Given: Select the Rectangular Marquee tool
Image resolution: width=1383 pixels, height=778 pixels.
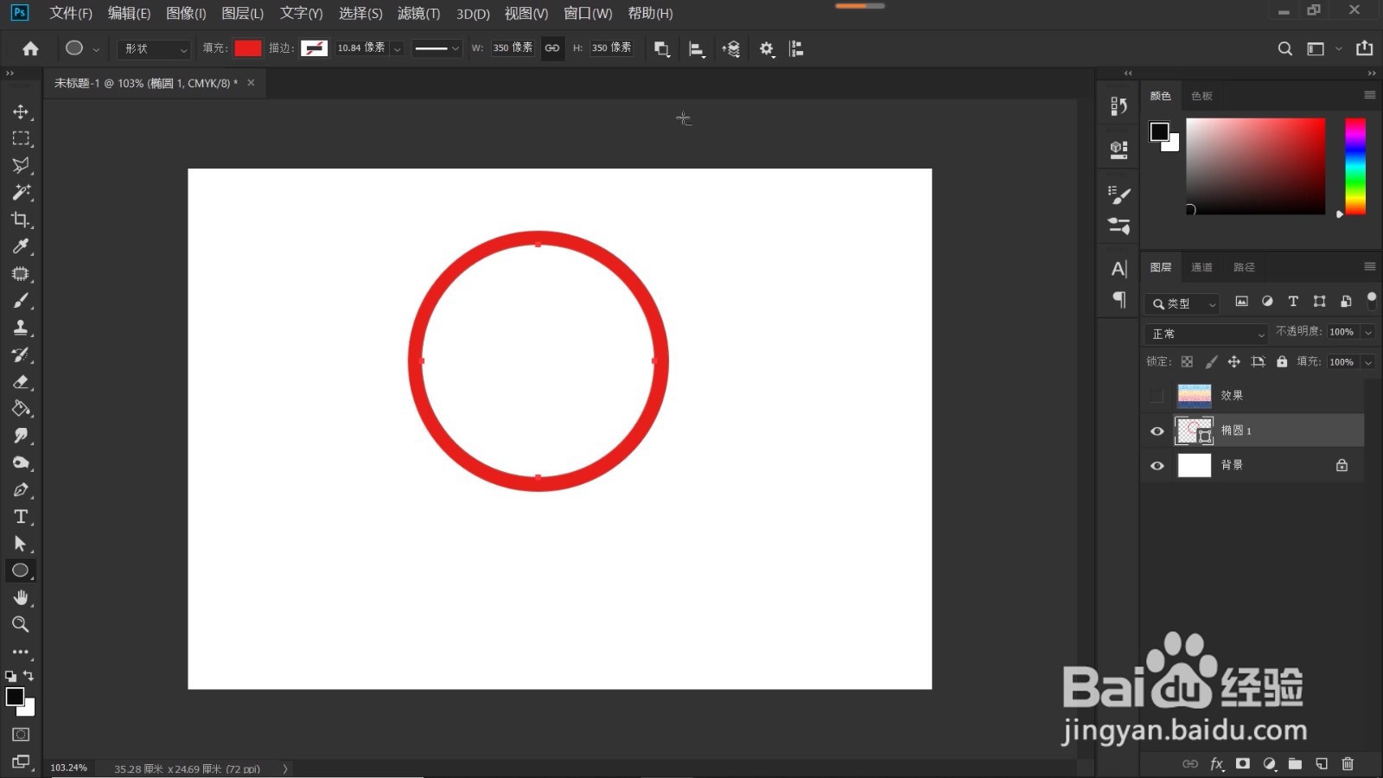Looking at the screenshot, I should (21, 138).
